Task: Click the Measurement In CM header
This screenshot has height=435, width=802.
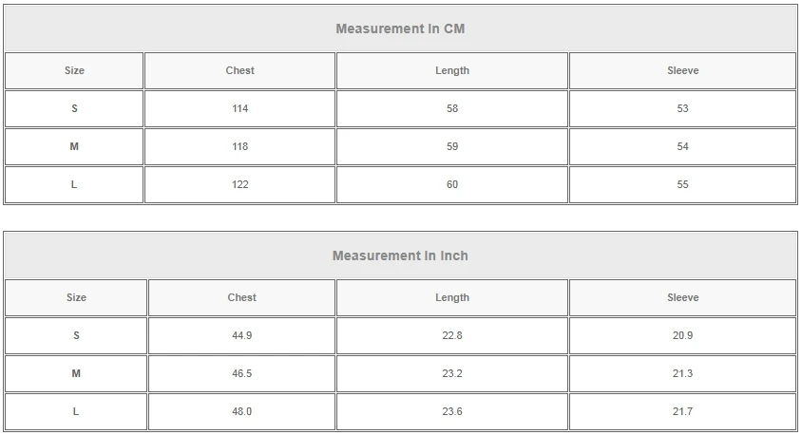Action: pos(400,28)
